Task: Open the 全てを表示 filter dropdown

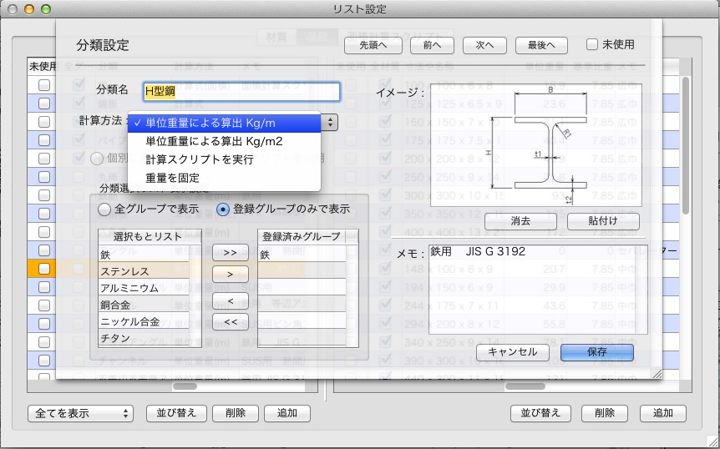Action: point(80,413)
